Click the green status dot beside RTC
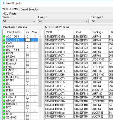The width and height of the screenshot is (113, 120). tap(4, 107)
